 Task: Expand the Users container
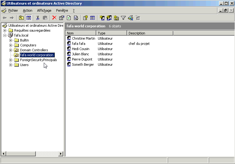click(11, 65)
